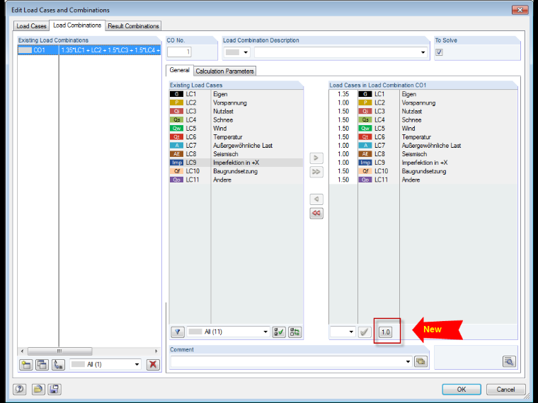Image resolution: width=538 pixels, height=403 pixels.
Task: Select LC6 Temperatur in Existing Load Cases
Action: pyautogui.click(x=236, y=136)
